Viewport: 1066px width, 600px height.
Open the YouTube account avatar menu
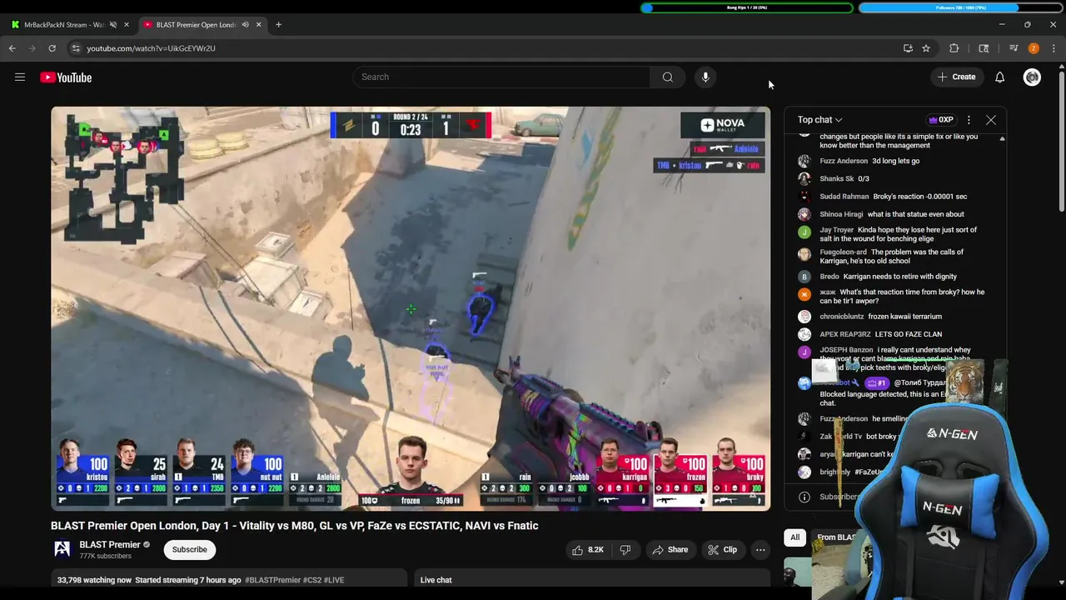tap(1032, 77)
